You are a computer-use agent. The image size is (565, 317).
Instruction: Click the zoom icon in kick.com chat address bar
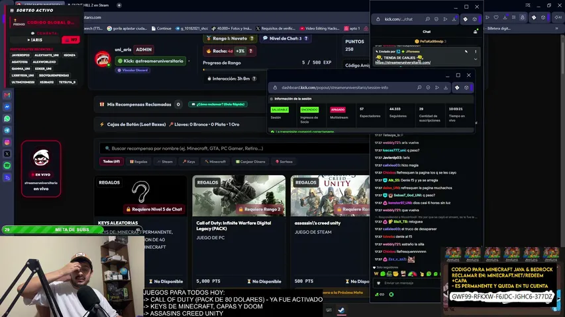(x=428, y=19)
